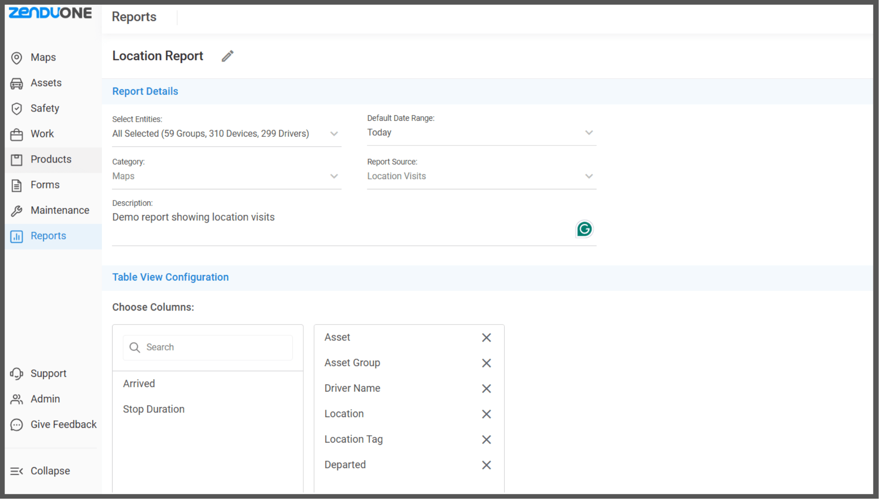Go to Maps in the sidebar
The image size is (879, 500).
43,57
